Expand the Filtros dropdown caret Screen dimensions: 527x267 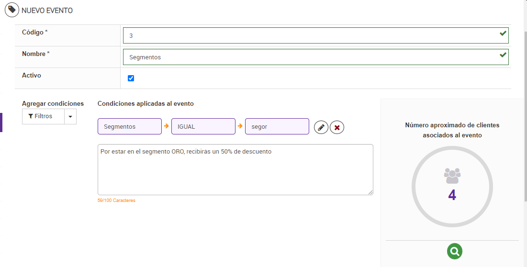click(70, 117)
